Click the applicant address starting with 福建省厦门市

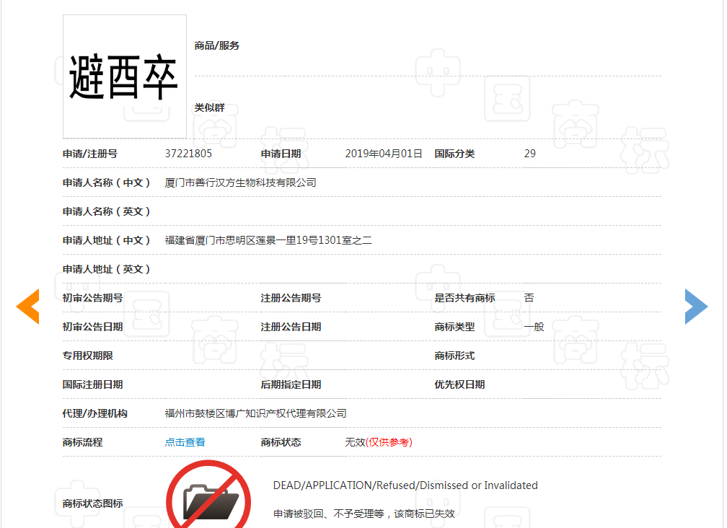coord(268,240)
